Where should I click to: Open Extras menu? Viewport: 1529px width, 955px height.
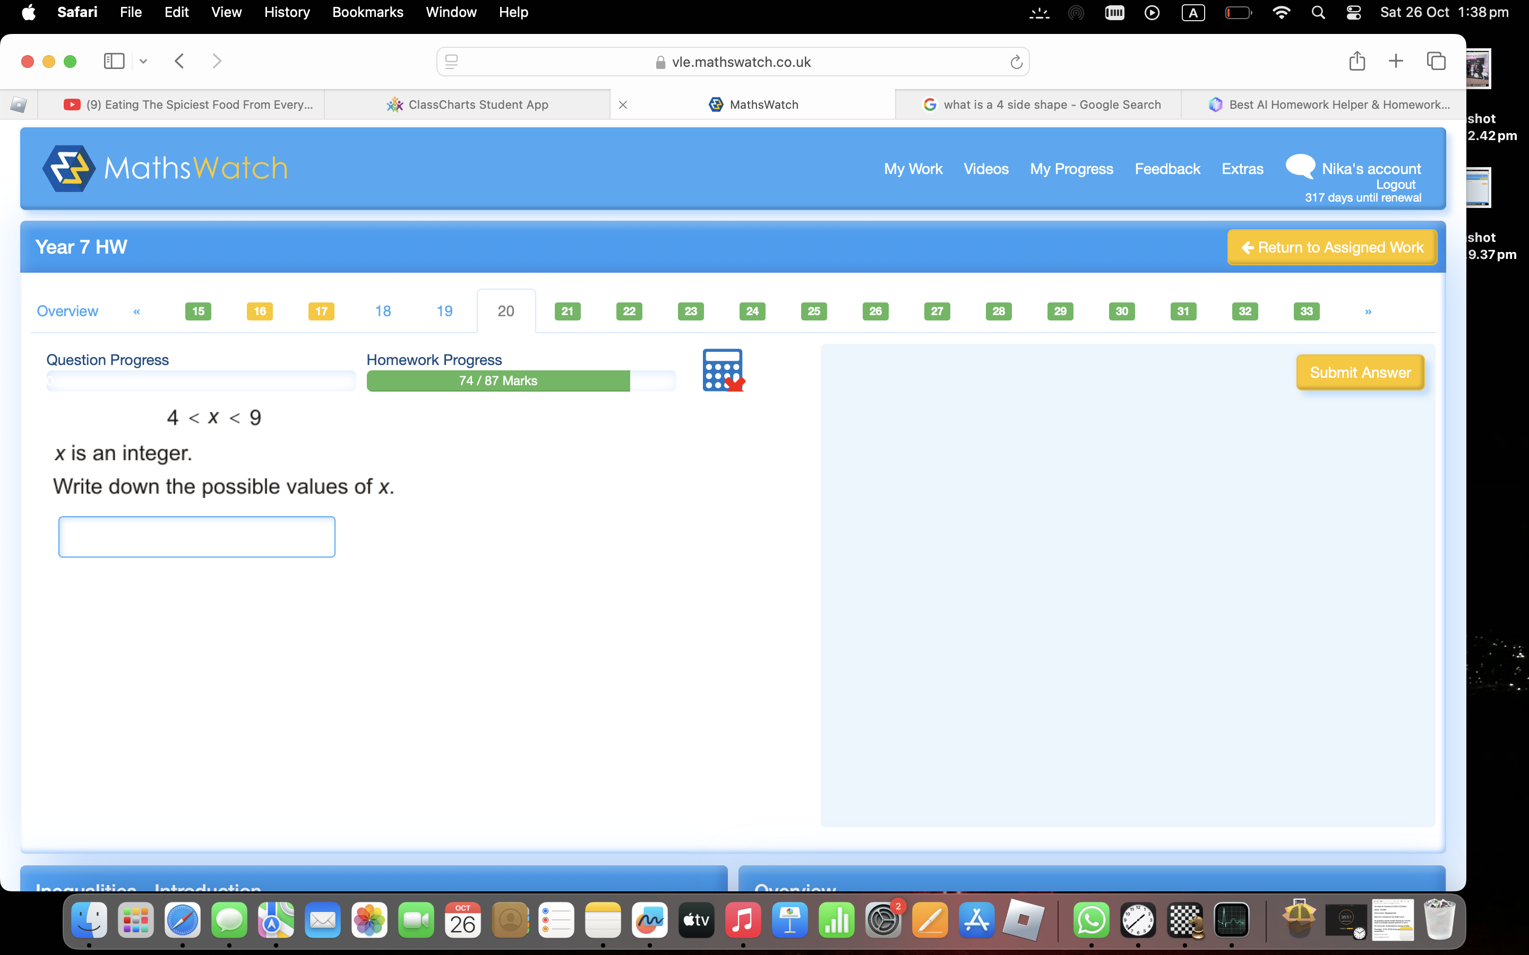click(x=1243, y=168)
